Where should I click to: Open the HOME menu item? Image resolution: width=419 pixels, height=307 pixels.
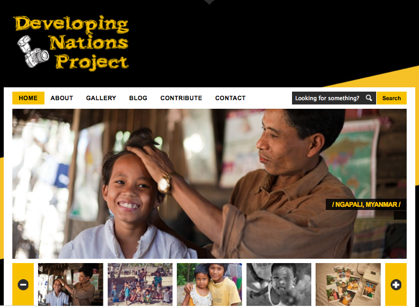(28, 98)
